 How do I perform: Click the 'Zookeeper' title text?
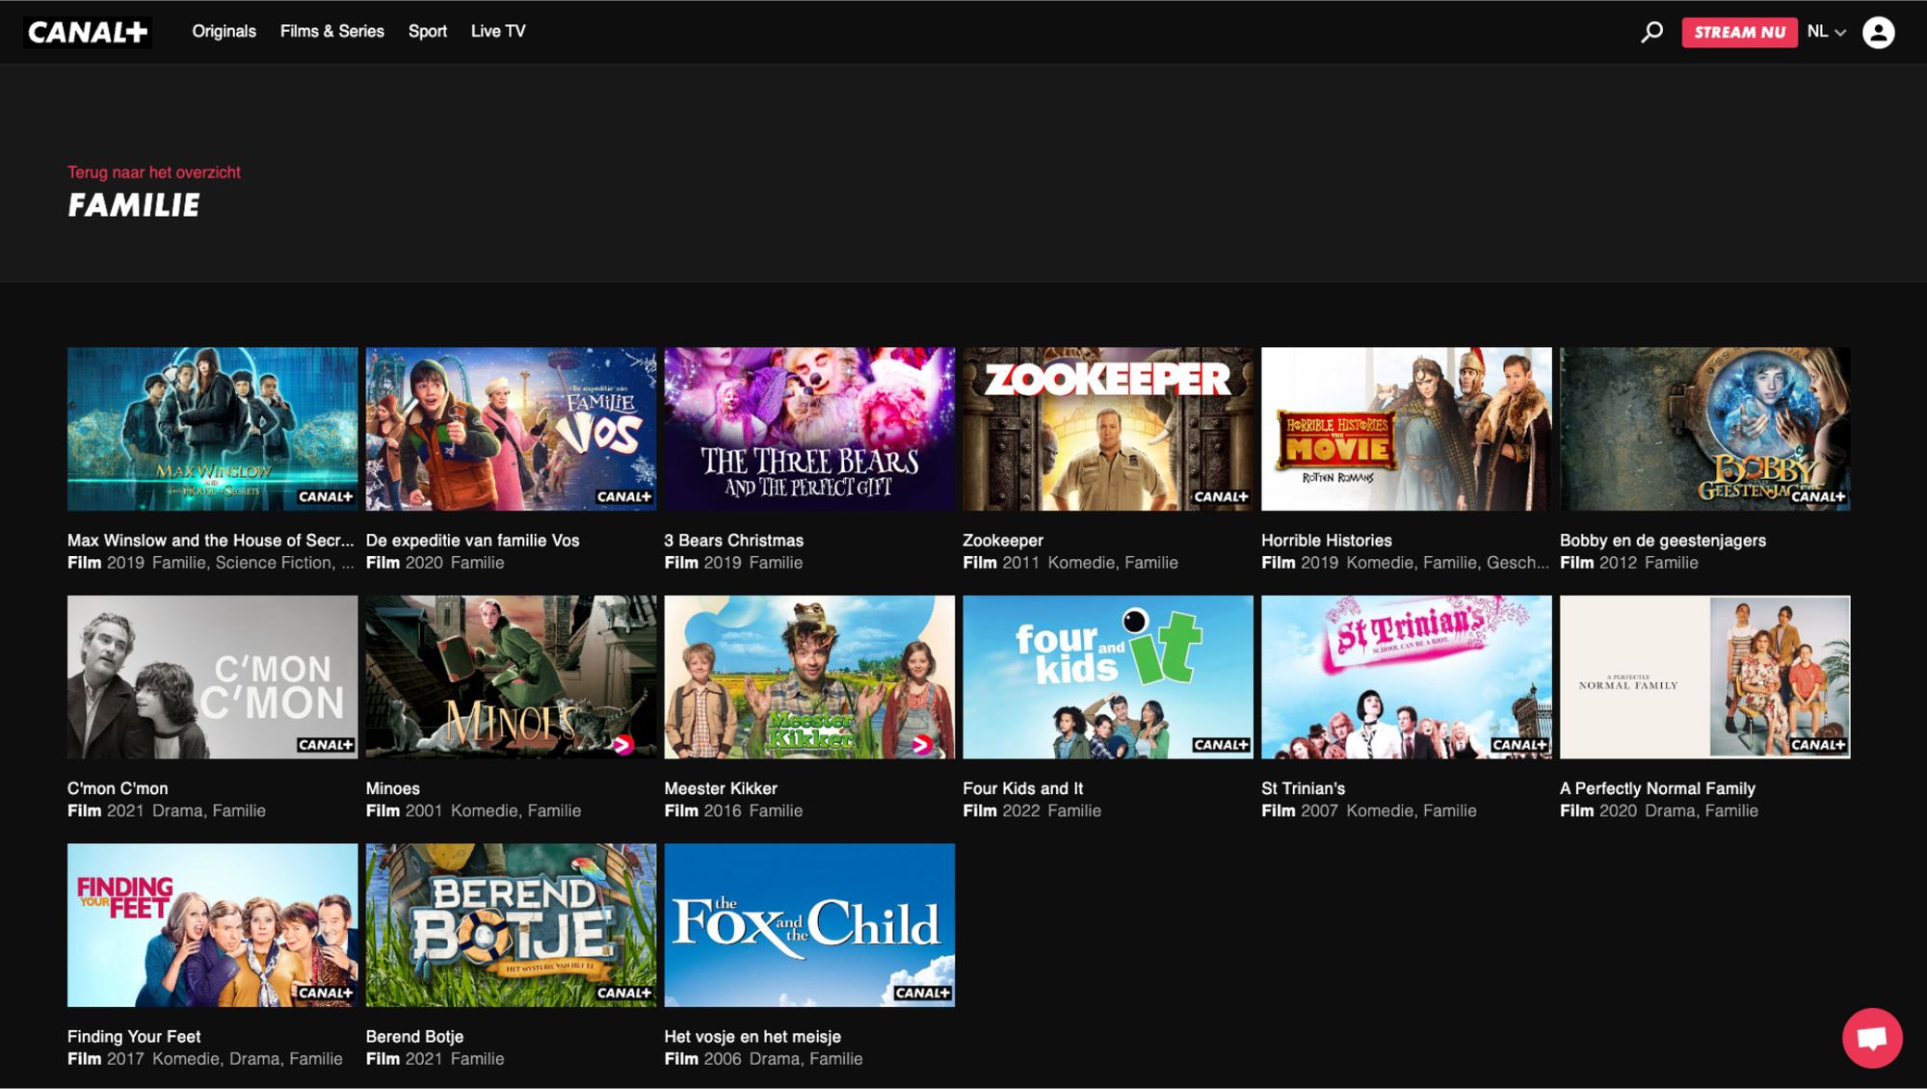pyautogui.click(x=1003, y=541)
